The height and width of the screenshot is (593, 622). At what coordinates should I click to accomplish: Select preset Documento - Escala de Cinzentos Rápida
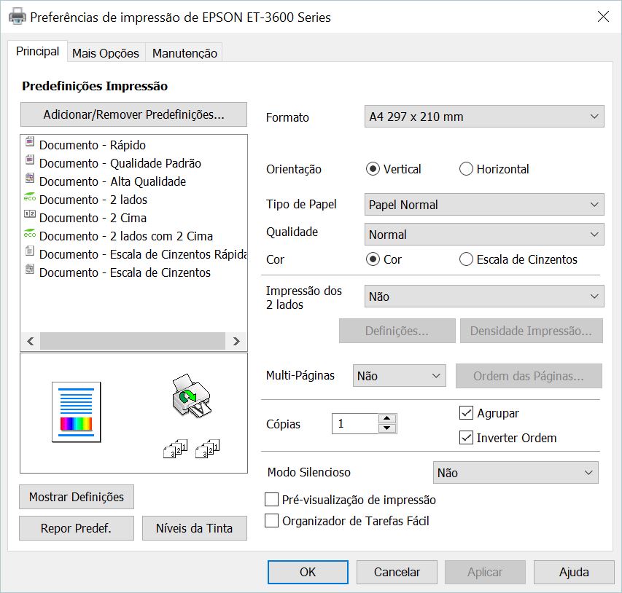pos(143,254)
